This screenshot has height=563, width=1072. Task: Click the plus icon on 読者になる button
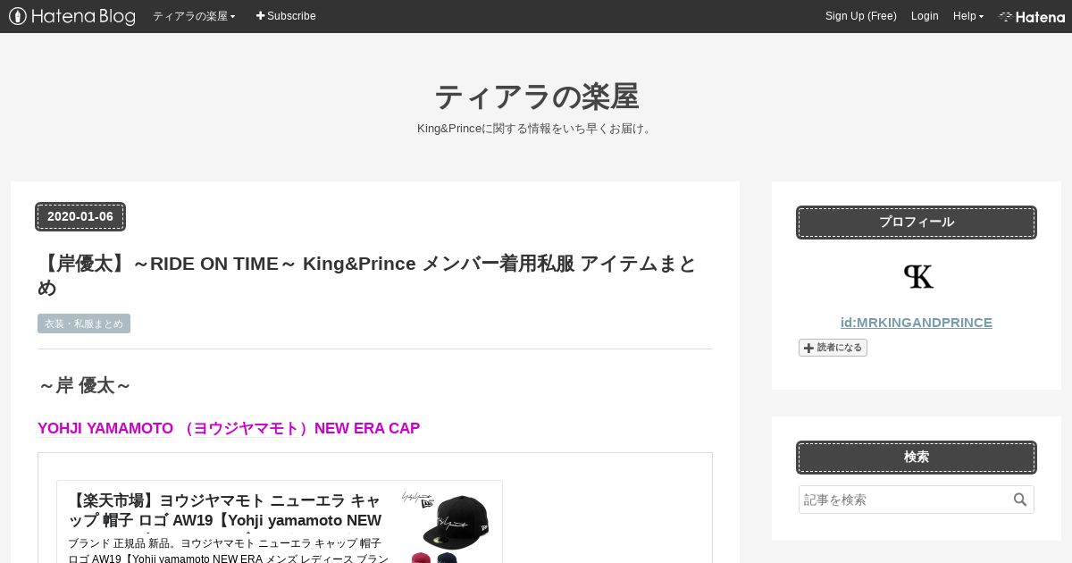tap(808, 348)
